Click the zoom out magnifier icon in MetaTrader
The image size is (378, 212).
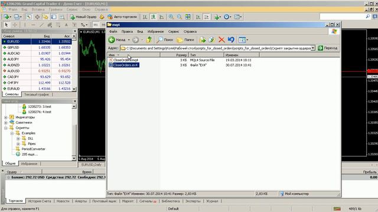tap(180, 17)
